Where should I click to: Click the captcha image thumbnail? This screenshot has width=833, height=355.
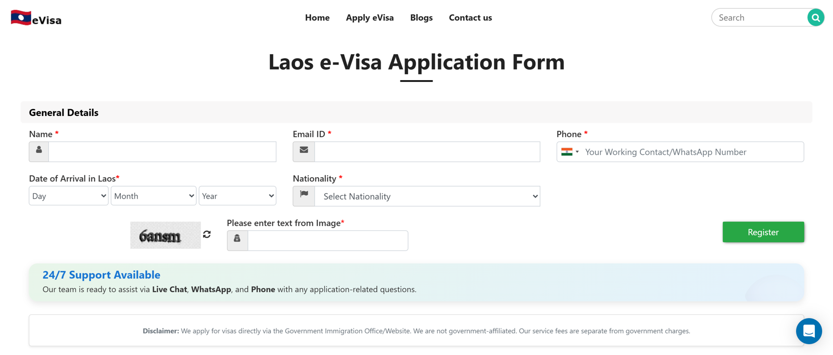(x=165, y=235)
